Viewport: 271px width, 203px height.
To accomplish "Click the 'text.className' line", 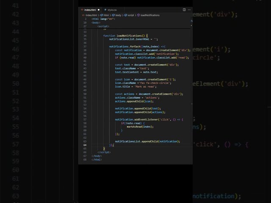I will 132,69.
